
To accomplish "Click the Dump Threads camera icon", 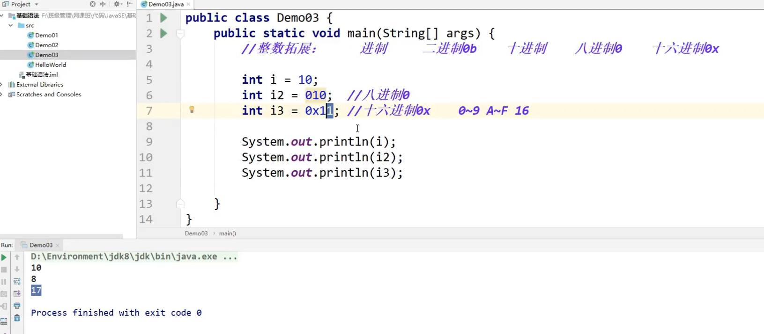I will click(4, 294).
